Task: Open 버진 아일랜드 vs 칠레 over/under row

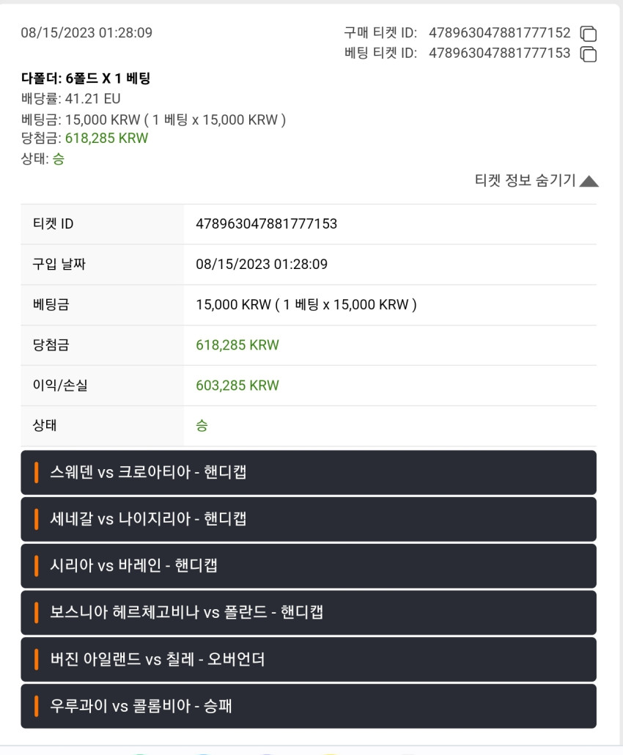Action: 309,659
